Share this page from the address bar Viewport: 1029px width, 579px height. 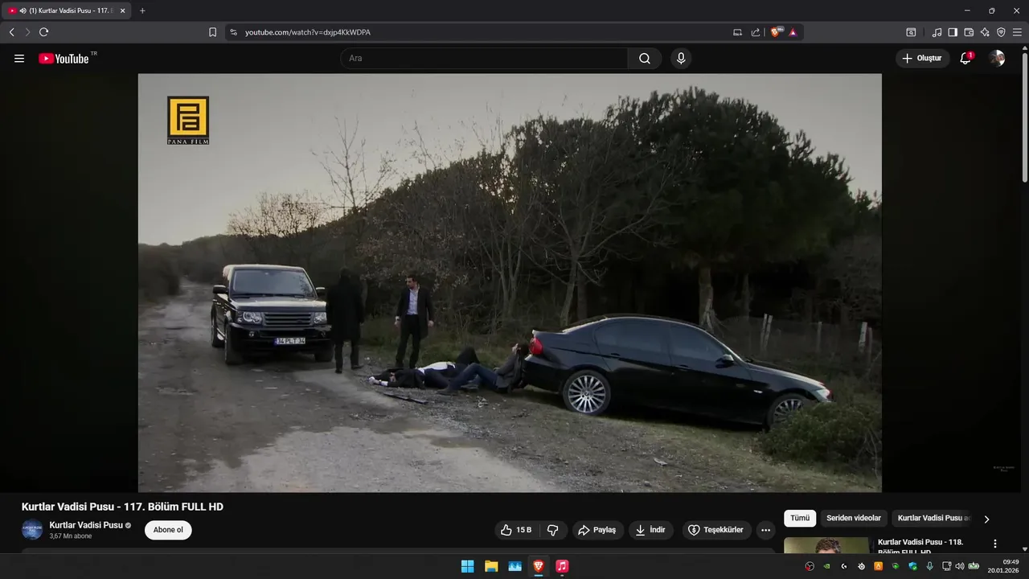coord(756,32)
